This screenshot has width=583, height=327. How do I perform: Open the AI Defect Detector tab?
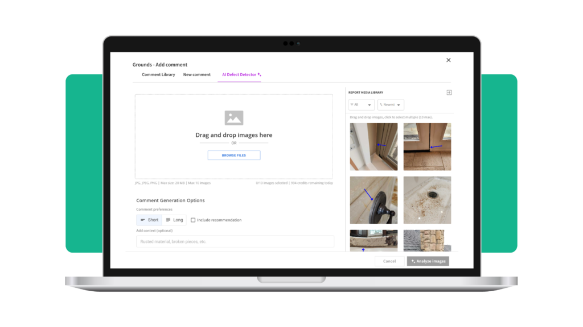(239, 75)
